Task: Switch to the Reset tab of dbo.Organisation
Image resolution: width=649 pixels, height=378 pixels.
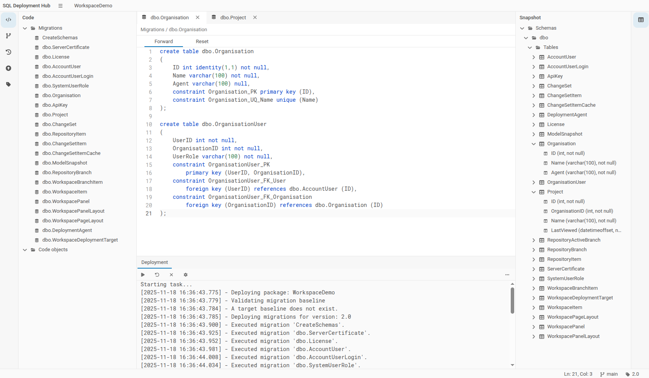Action: coord(202,41)
